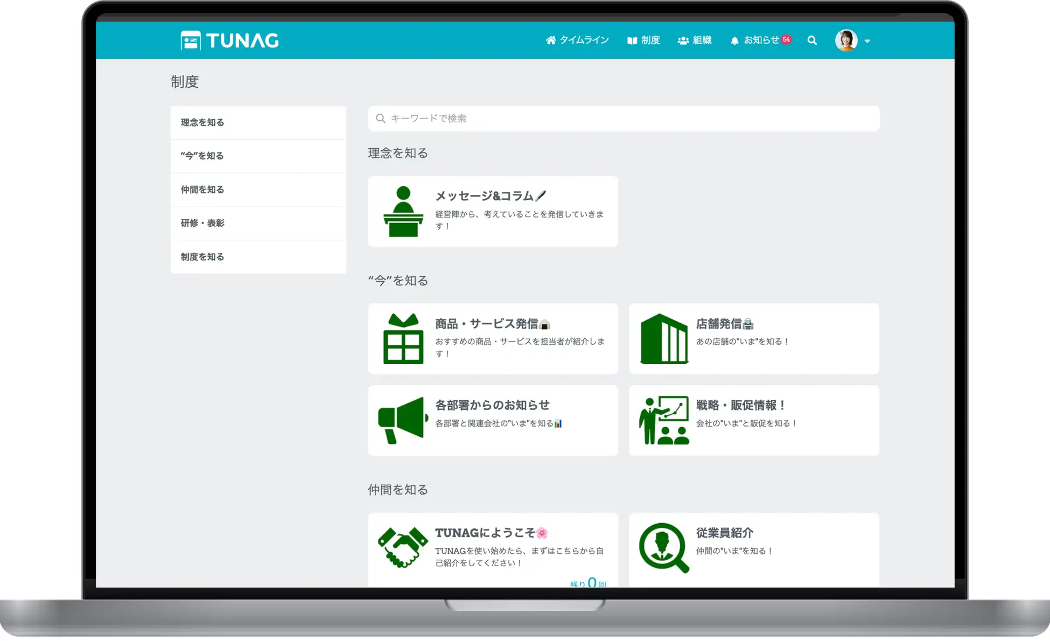Jump to 研修・表彰 sidebar category
Image resolution: width=1050 pixels, height=641 pixels.
[x=202, y=223]
